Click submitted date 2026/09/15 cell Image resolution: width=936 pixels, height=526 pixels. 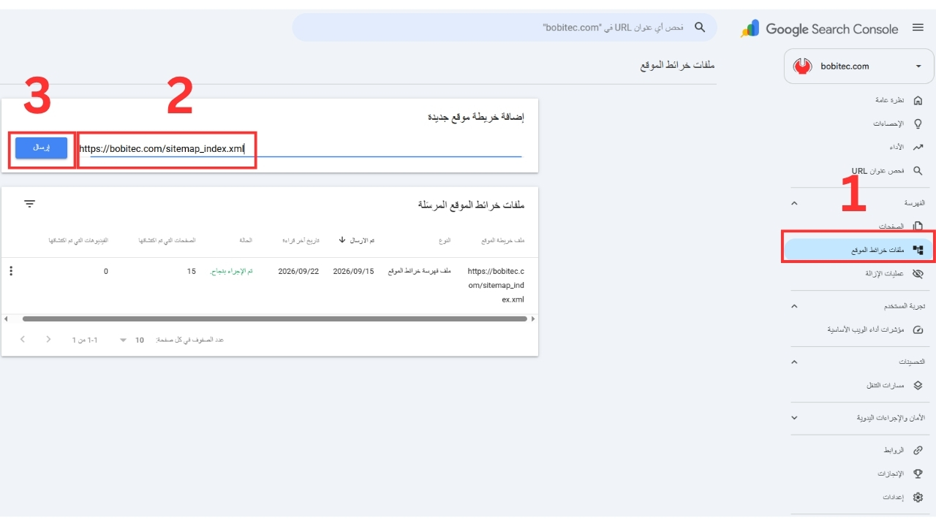(353, 271)
